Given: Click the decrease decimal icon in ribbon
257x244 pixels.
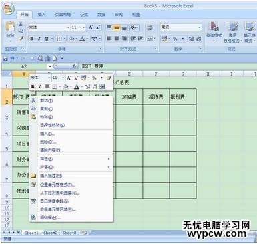Looking at the screenshot, I should click(199, 39).
